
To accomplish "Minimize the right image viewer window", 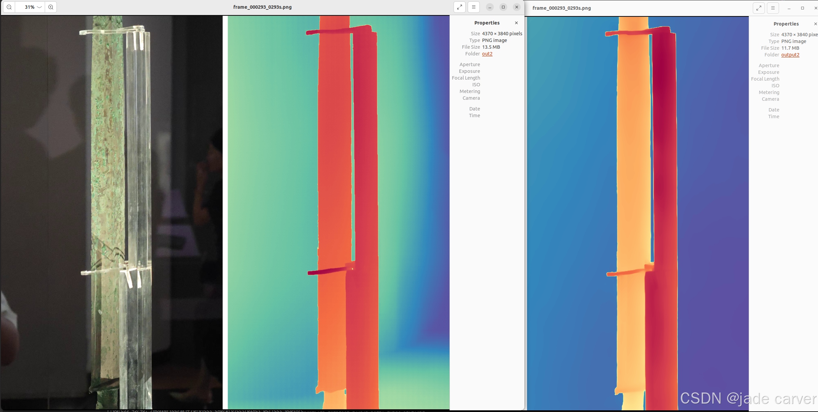I will 789,8.
